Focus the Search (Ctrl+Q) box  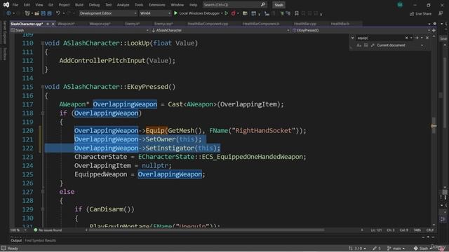[x=234, y=5]
